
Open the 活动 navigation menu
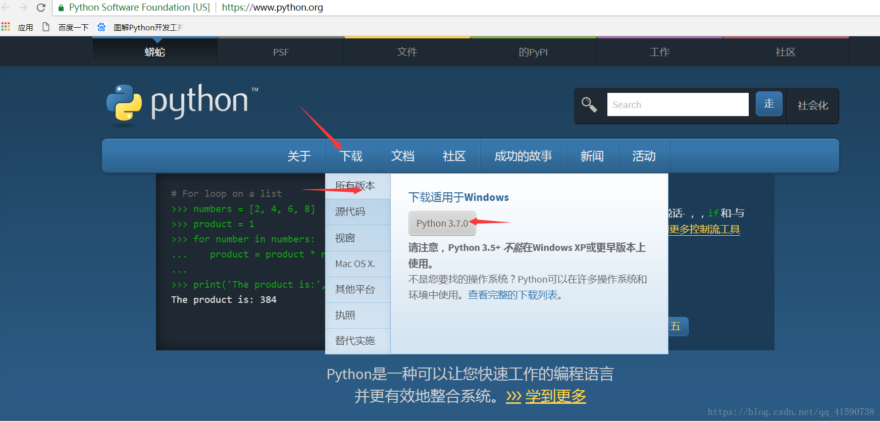coord(644,156)
